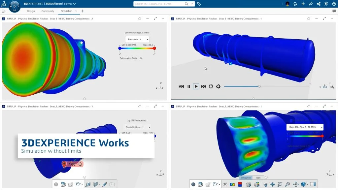
Task: Toggle the left sidebar menu icon
Action: 4,11
